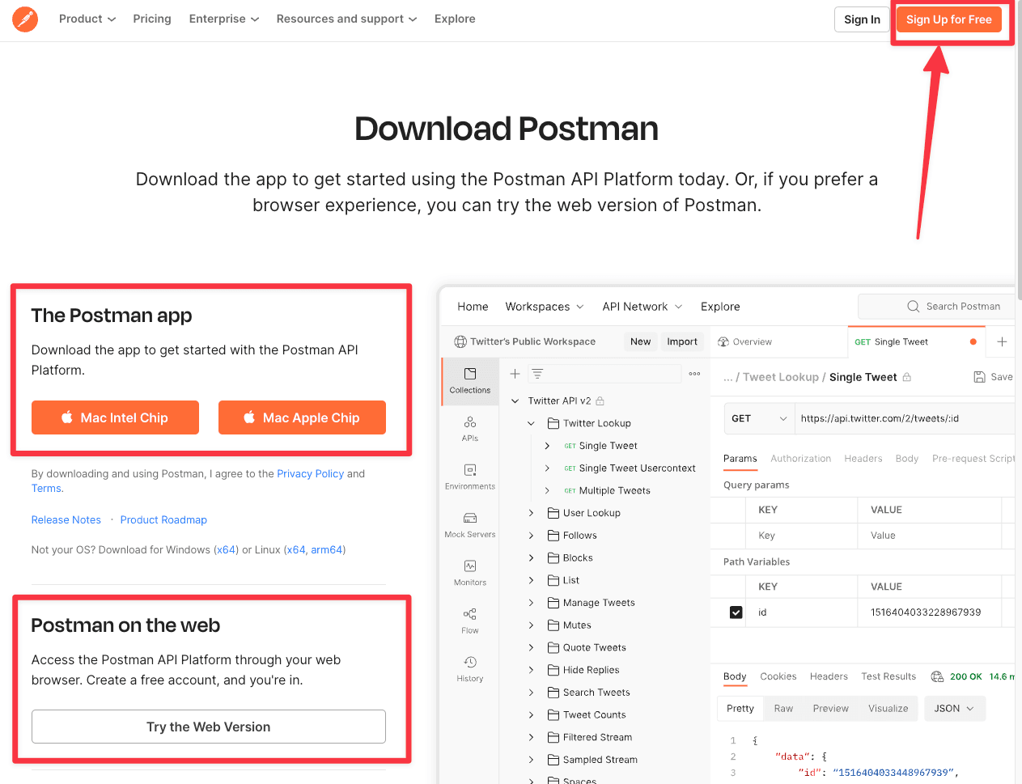Switch to the request Headers tab

pyautogui.click(x=863, y=459)
